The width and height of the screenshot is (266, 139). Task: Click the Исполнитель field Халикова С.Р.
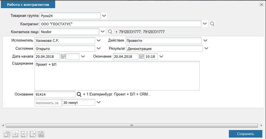(x=65, y=40)
